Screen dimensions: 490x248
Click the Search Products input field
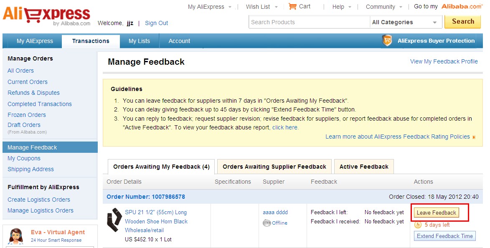click(309, 23)
